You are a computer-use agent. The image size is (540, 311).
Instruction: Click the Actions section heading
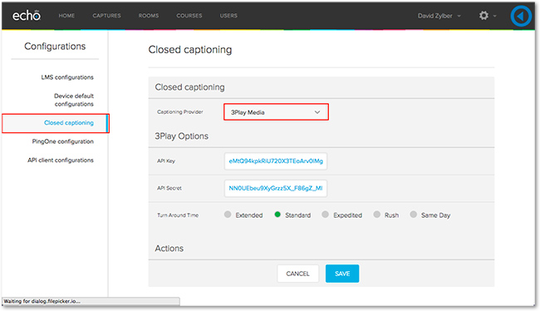[x=169, y=249]
